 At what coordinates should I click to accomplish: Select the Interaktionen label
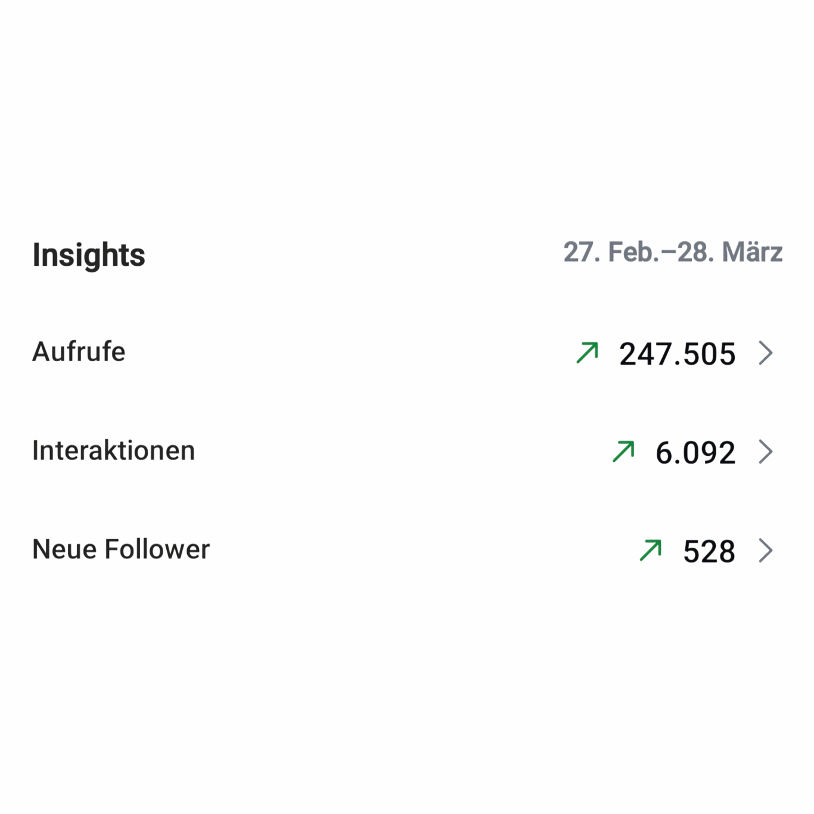tap(113, 451)
